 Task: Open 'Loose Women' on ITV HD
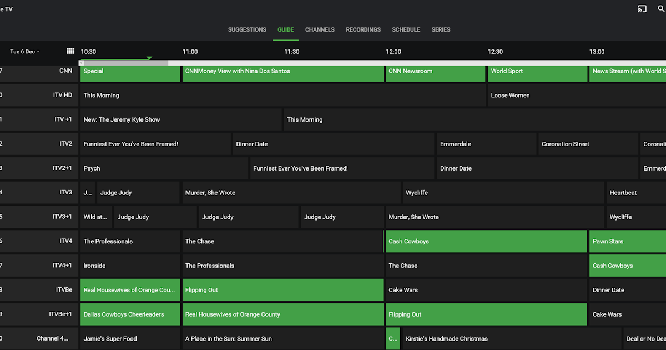(x=577, y=96)
